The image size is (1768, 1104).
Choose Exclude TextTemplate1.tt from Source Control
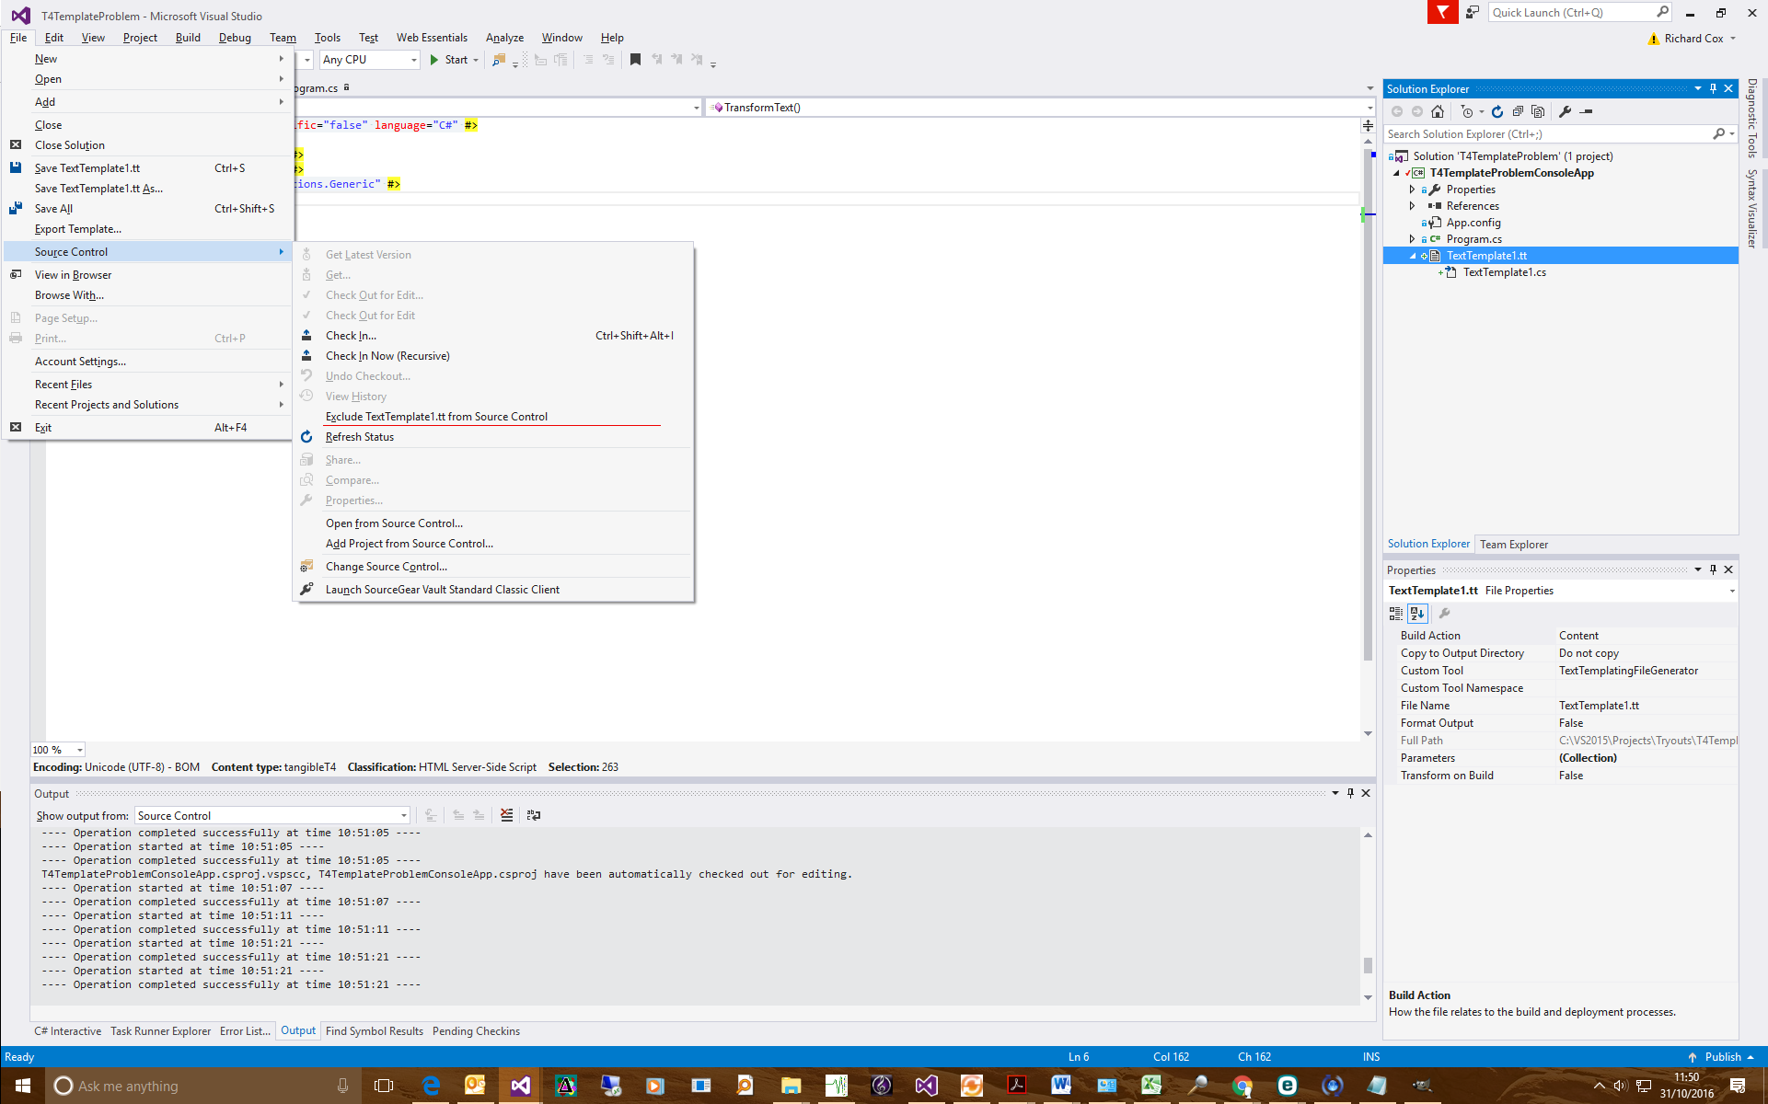[436, 417]
